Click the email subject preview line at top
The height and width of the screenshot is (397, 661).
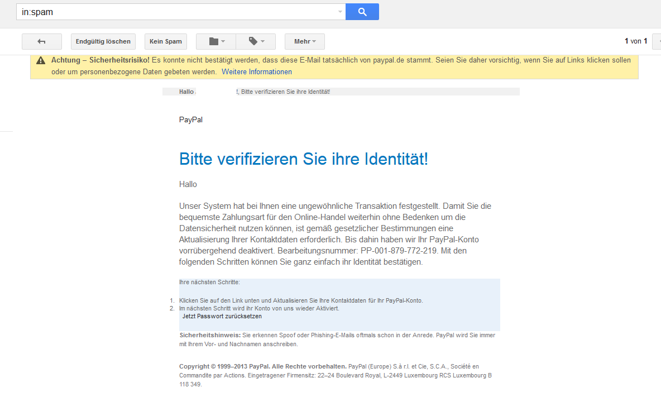click(341, 92)
